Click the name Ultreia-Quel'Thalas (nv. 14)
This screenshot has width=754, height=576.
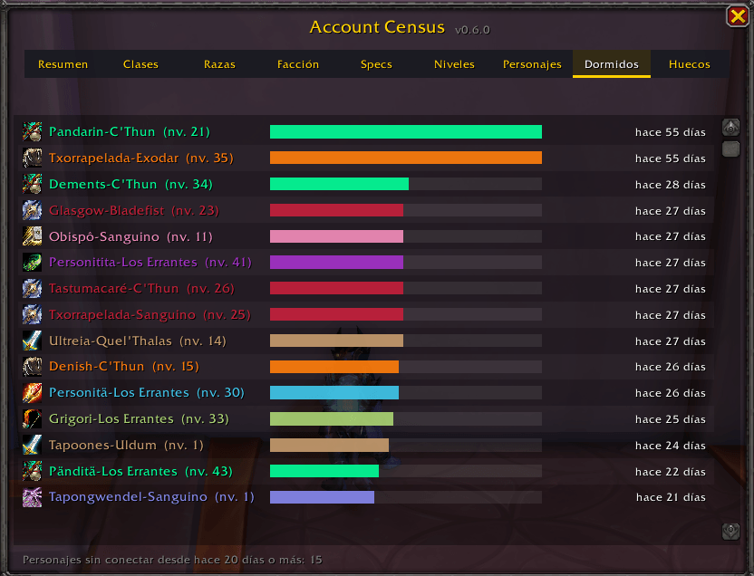point(138,341)
